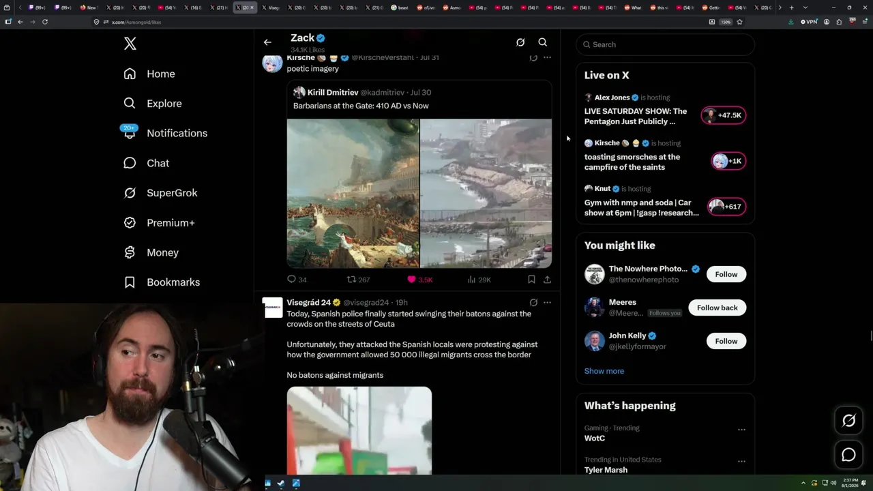
Task: Open the browser downloads panel
Action: pyautogui.click(x=791, y=22)
